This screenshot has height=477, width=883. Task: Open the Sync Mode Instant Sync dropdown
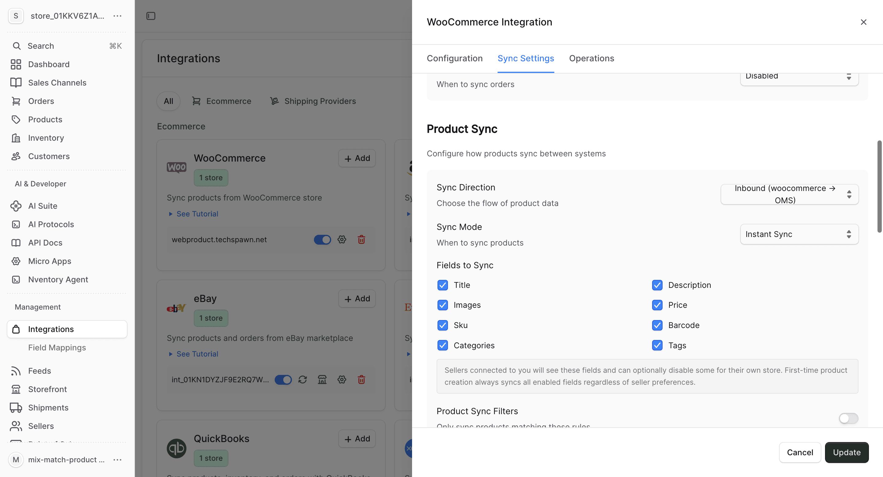[x=799, y=235]
